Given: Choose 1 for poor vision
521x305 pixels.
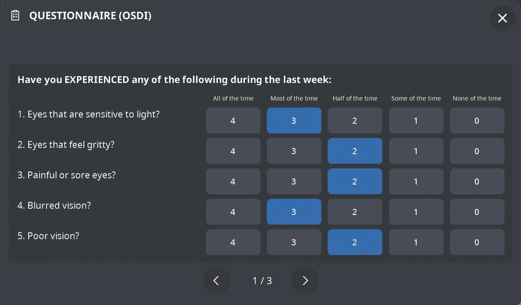Looking at the screenshot, I should pos(416,242).
